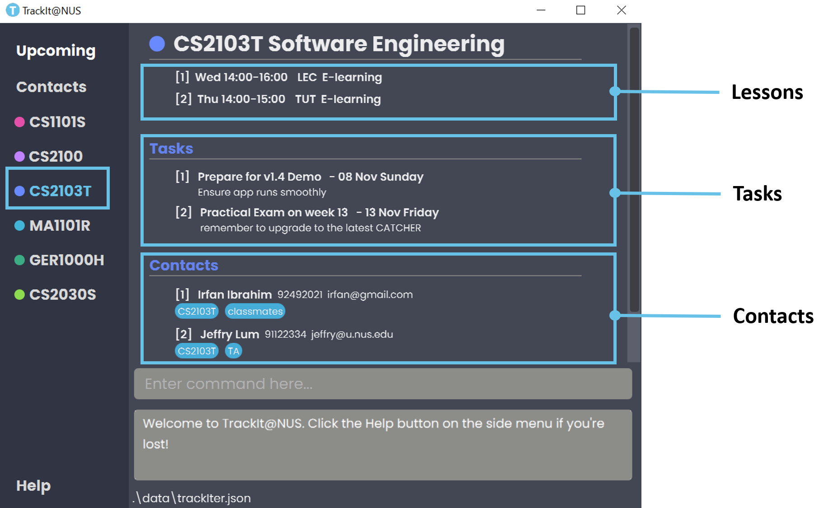The width and height of the screenshot is (828, 508).
Task: Open the Upcoming view in sidebar
Action: point(56,51)
